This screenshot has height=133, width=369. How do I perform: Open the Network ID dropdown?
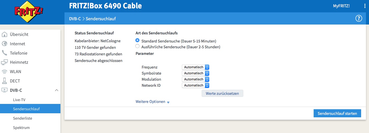coord(195,85)
